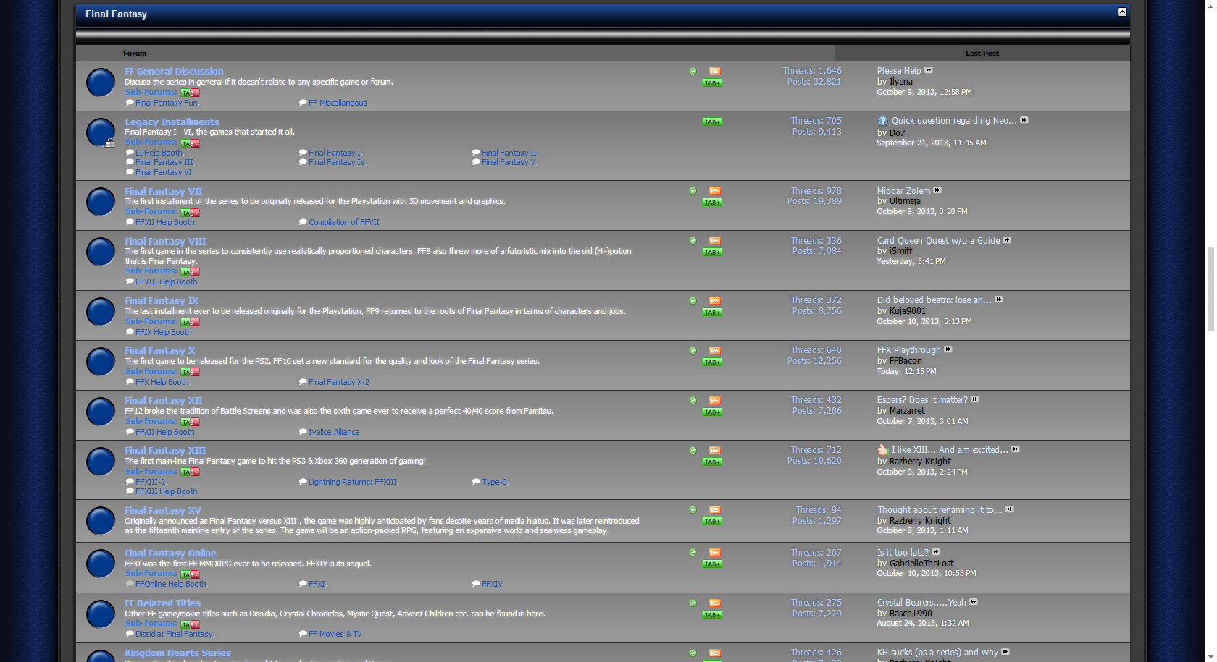Click TAB- toggle under Final Fantasy X sub-forums
1217x662 pixels.
[190, 373]
